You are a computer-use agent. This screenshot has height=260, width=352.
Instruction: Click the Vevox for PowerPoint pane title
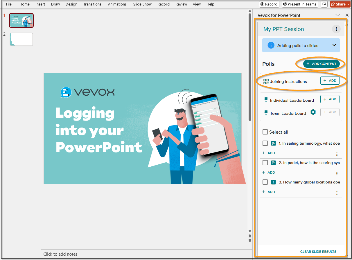point(279,15)
